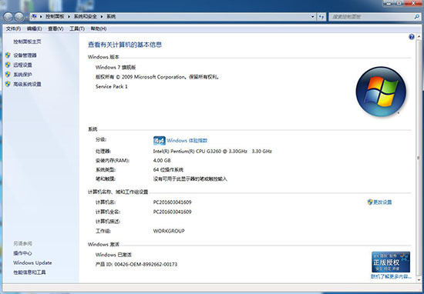The image size is (424, 294).
Task: Click the shield icon next to 设备管理器
Action: coord(8,55)
